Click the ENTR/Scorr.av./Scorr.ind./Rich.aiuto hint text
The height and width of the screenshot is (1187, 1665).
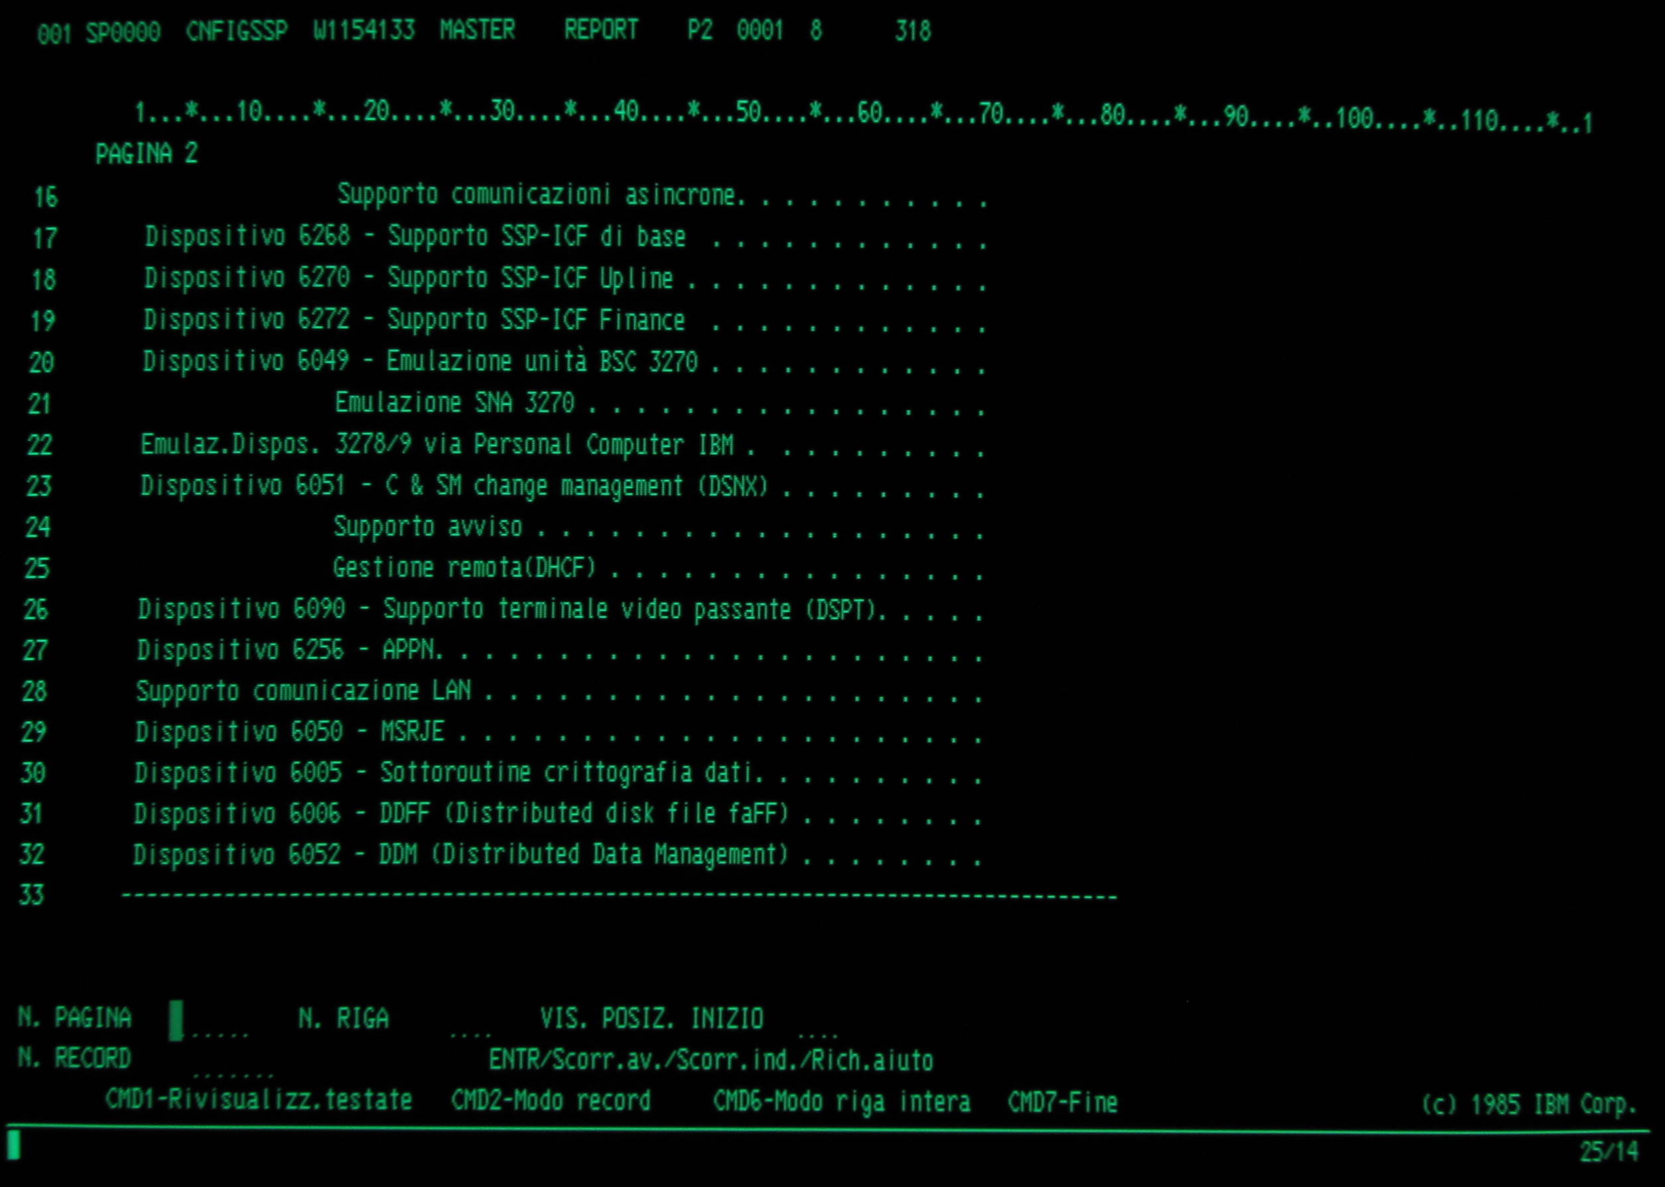pyautogui.click(x=710, y=1060)
